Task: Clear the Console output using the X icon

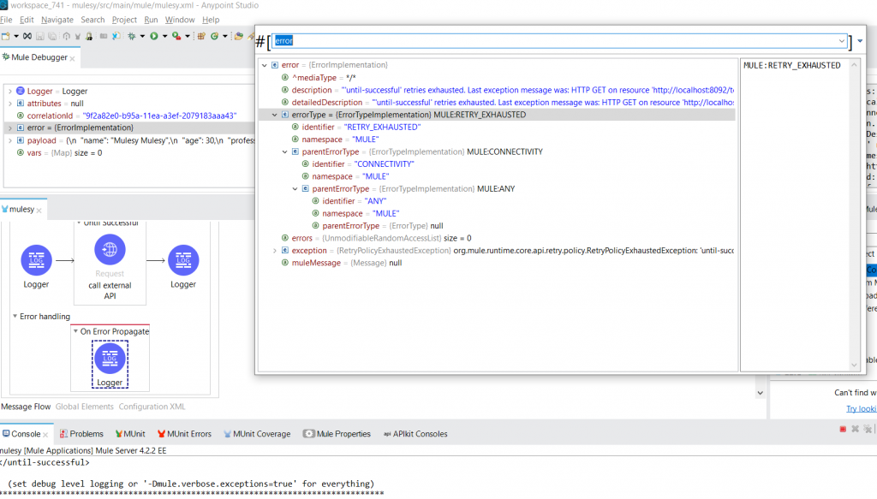Action: (855, 431)
